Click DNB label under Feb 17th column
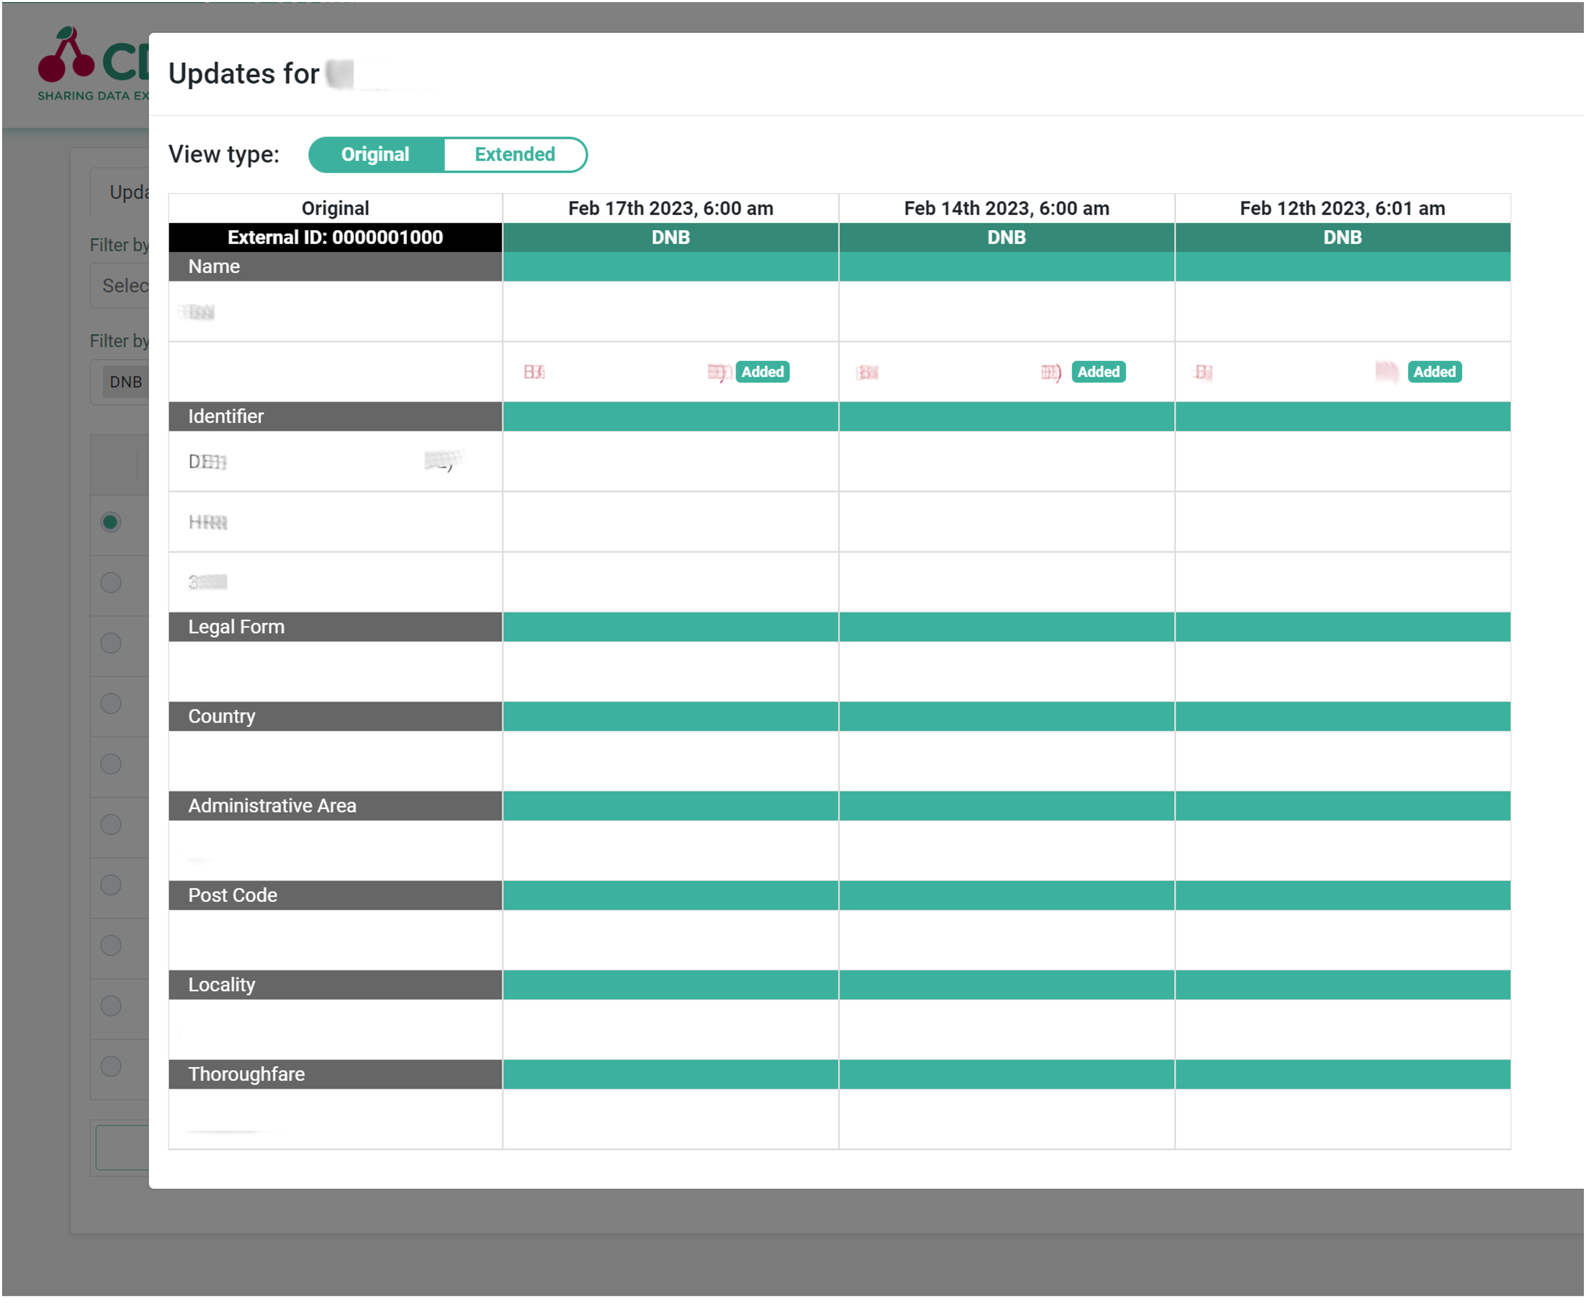 [x=671, y=238]
